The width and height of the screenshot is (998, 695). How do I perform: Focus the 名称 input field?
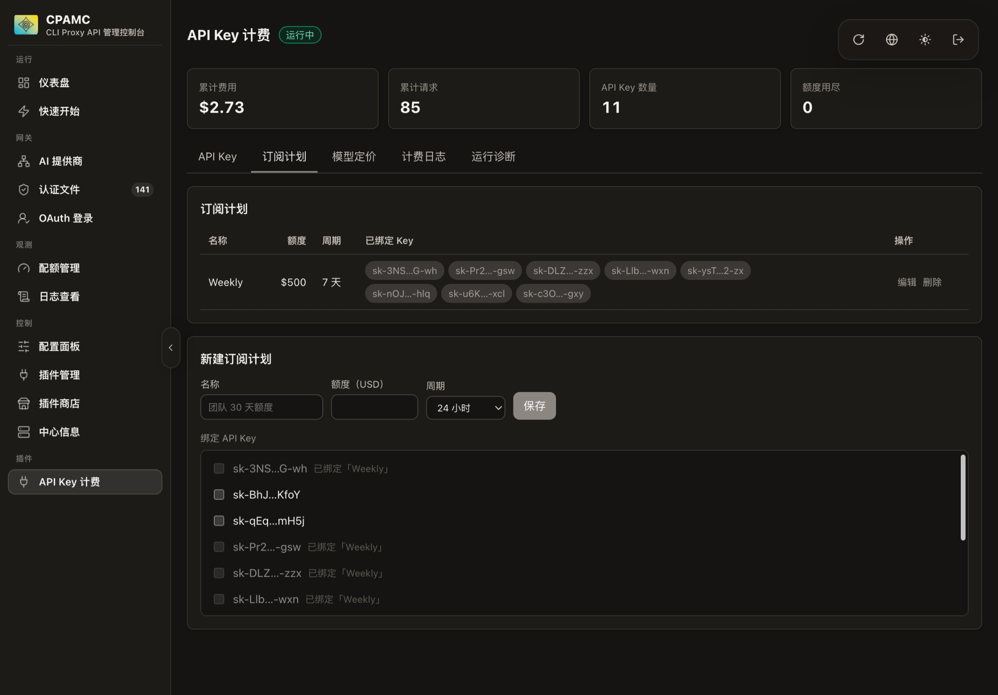(262, 407)
